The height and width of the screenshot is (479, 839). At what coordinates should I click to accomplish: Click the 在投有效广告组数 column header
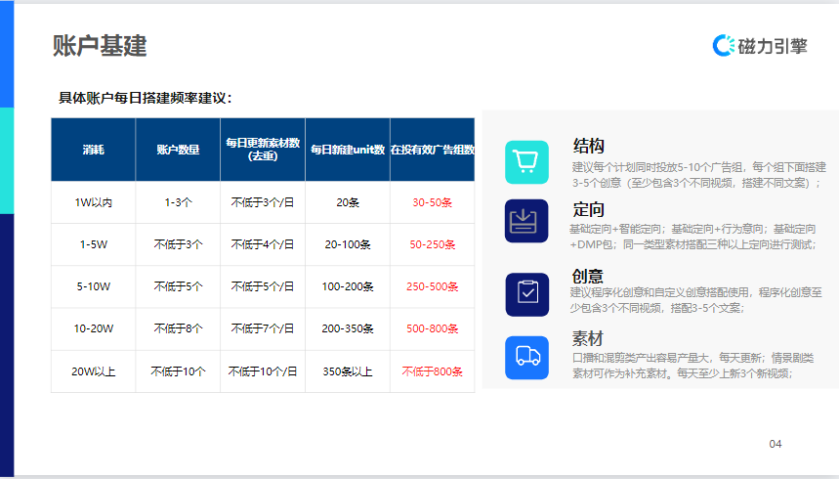pos(433,150)
